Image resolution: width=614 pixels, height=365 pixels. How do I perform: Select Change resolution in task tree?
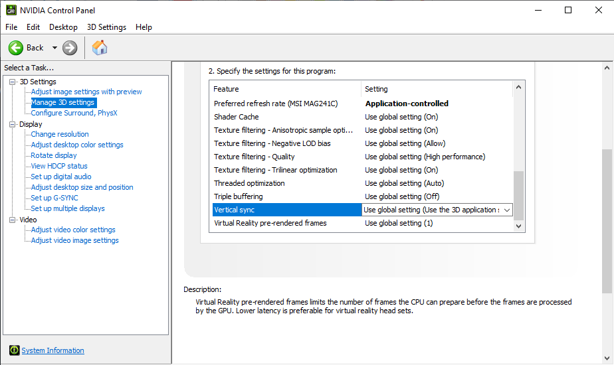click(60, 134)
